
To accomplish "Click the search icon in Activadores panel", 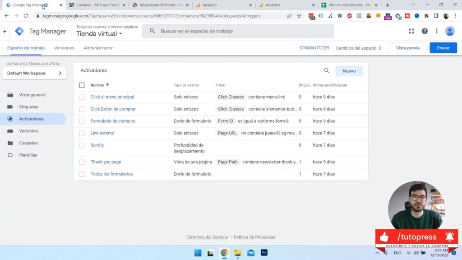I will point(327,71).
